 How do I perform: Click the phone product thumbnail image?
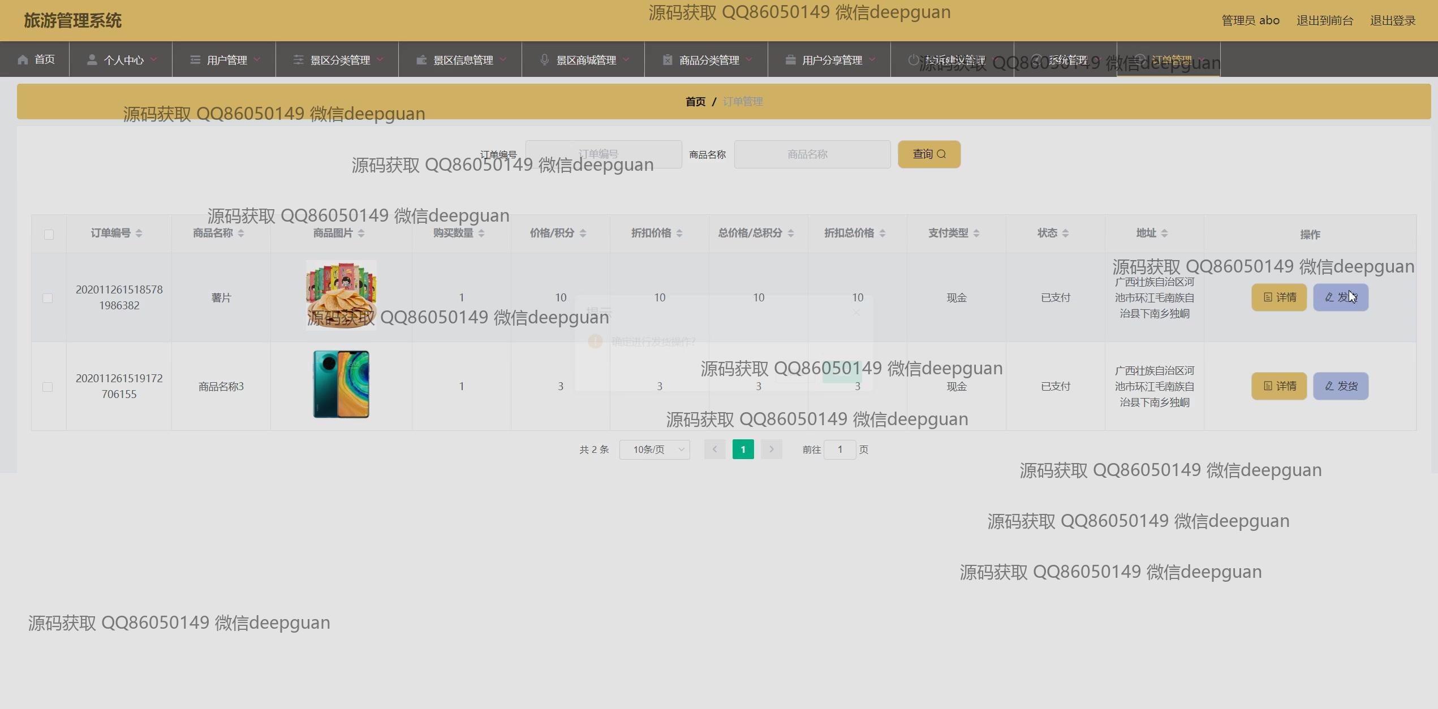[x=341, y=384]
